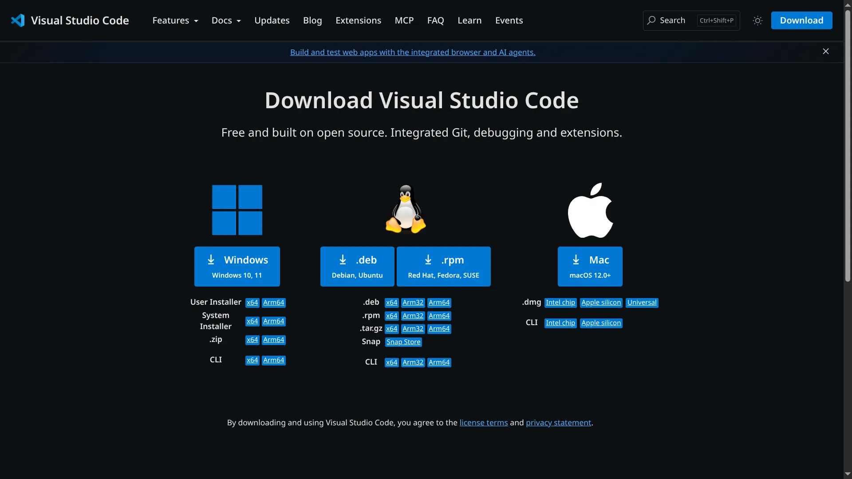Download the Windows installer for Windows 10, 11
Viewport: 852px width, 479px height.
[237, 267]
